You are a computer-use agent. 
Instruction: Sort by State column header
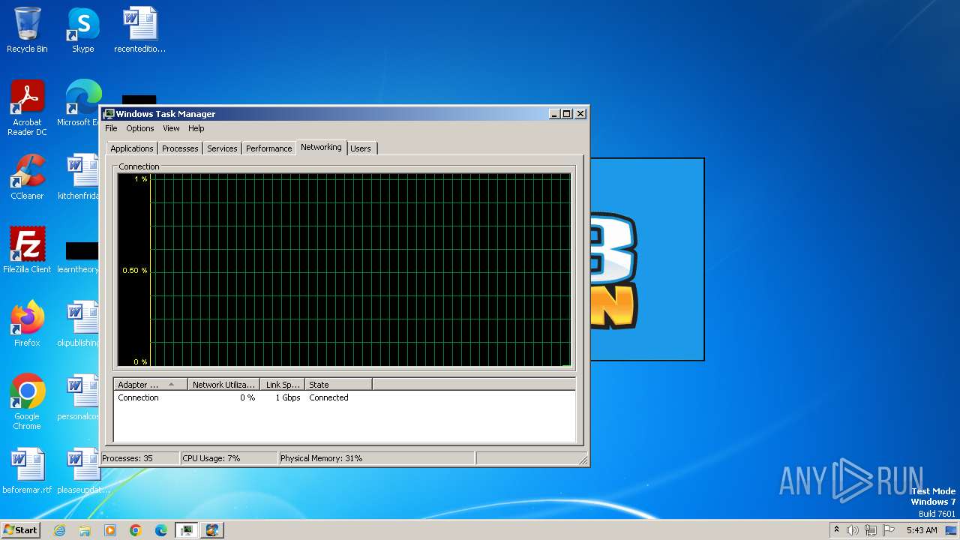tap(338, 385)
